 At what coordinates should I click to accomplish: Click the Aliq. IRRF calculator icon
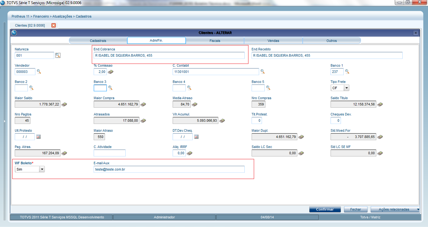pyautogui.click(x=189, y=153)
